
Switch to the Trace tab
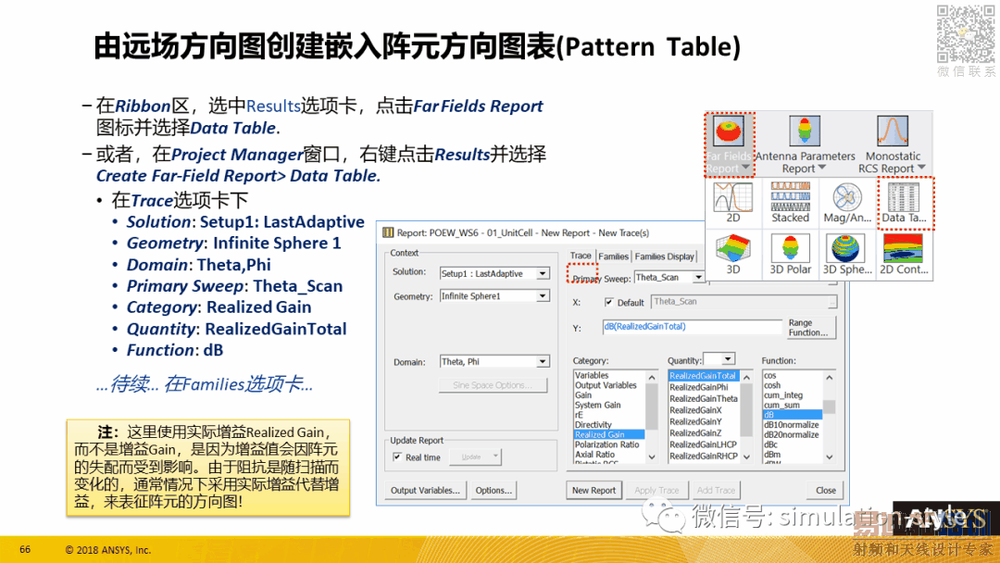[581, 256]
